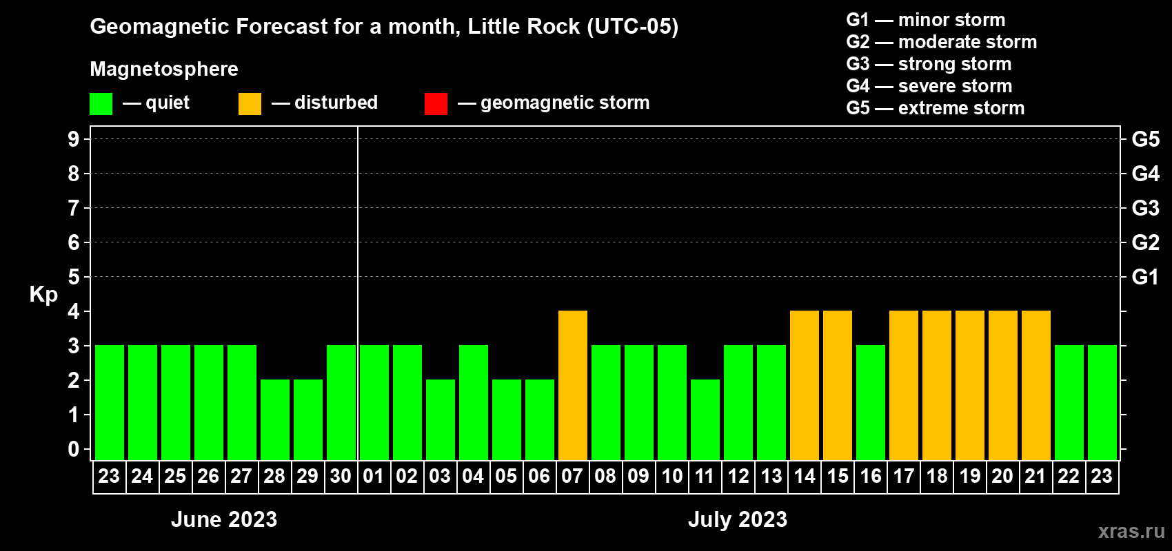Click the '— quiet' legend text

(x=156, y=103)
